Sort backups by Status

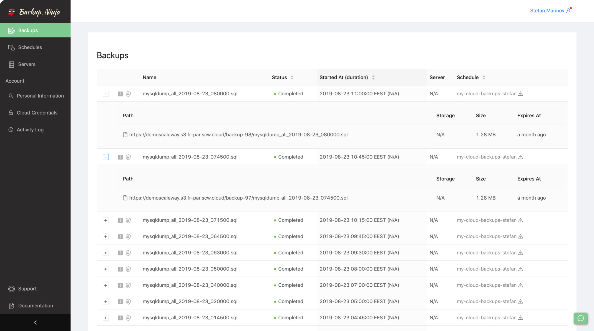tap(292, 77)
